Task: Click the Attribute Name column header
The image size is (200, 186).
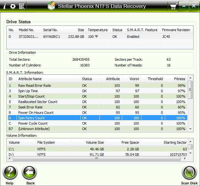Action: pyautogui.click(x=48, y=79)
